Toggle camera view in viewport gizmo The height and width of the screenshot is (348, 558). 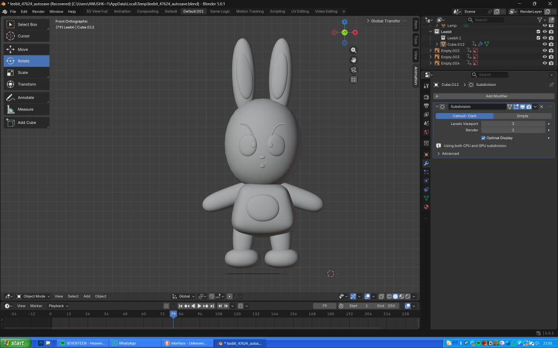pyautogui.click(x=354, y=70)
